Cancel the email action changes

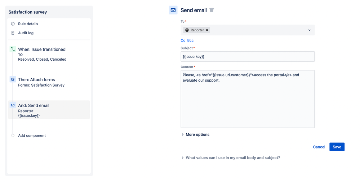tap(319, 147)
